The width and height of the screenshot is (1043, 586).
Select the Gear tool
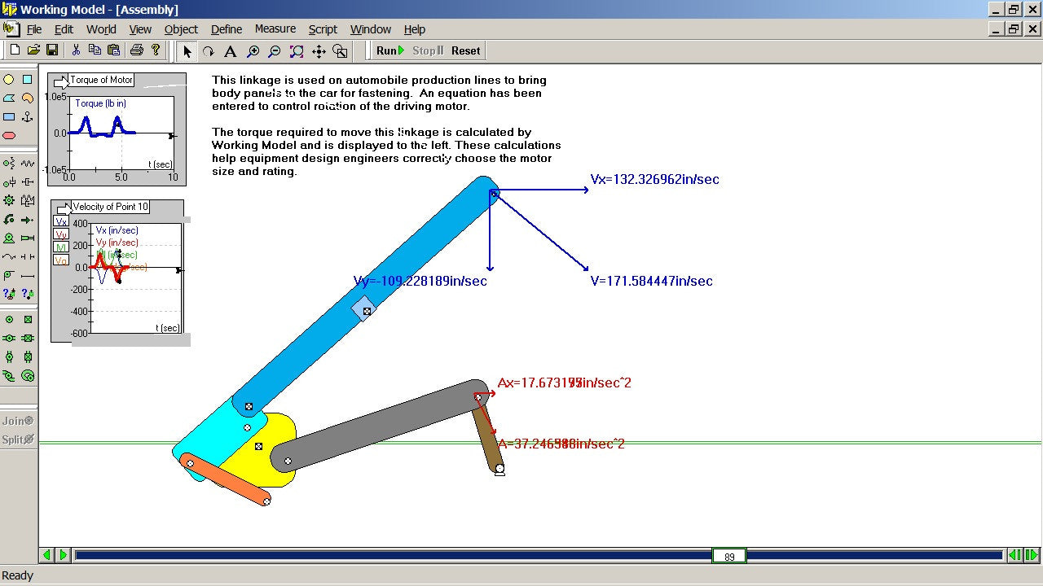9,200
